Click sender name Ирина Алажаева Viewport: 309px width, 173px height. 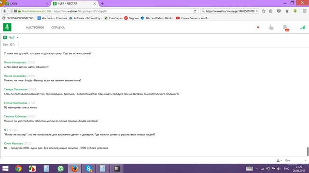click(15, 76)
